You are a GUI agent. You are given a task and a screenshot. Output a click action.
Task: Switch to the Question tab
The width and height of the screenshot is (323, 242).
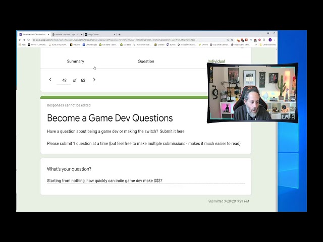(146, 62)
